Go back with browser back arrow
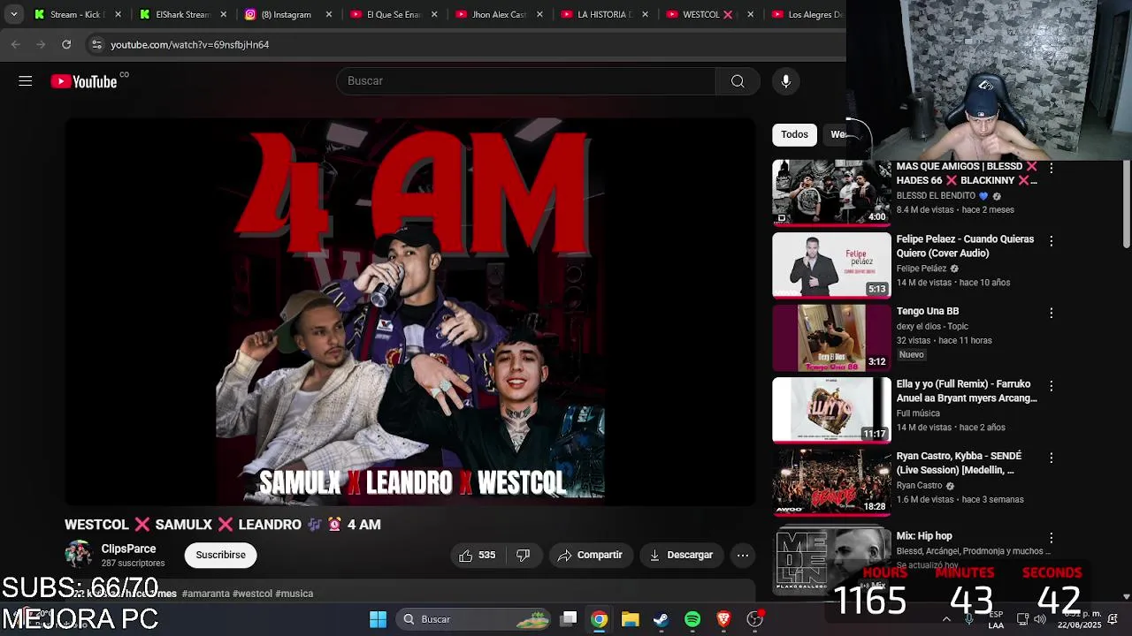This screenshot has width=1132, height=636. tap(16, 44)
